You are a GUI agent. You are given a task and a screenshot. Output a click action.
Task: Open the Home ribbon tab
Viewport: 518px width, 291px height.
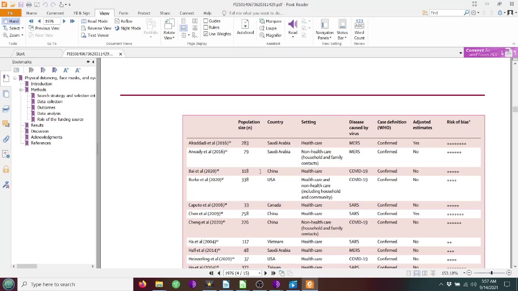[x=32, y=13]
